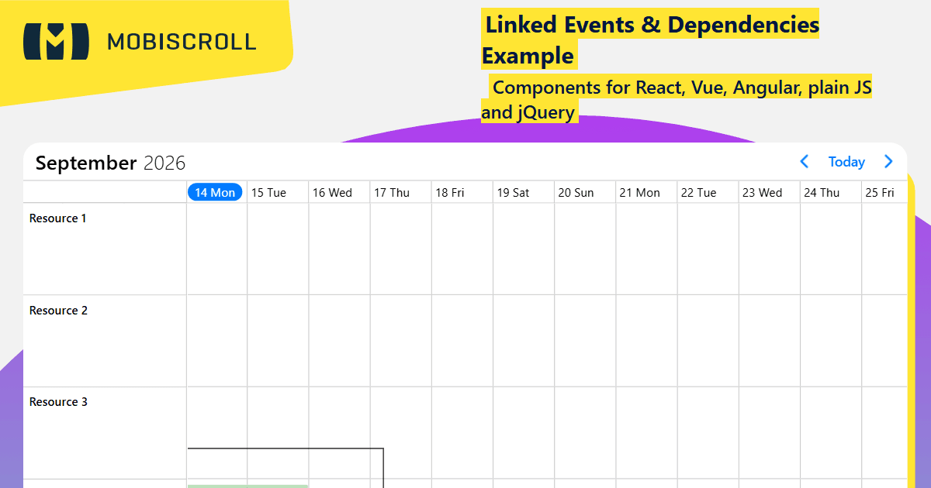The width and height of the screenshot is (931, 488).
Task: Go to previous period using left chevron
Action: (805, 162)
